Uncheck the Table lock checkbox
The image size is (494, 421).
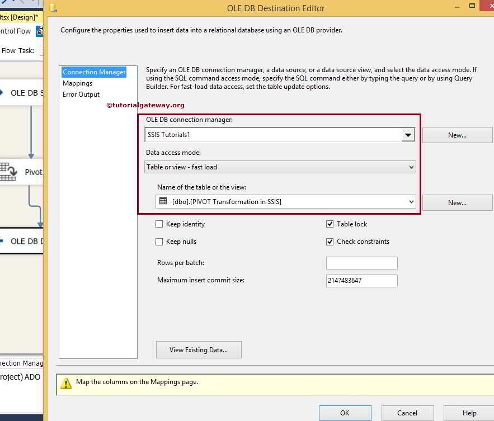pyautogui.click(x=330, y=224)
